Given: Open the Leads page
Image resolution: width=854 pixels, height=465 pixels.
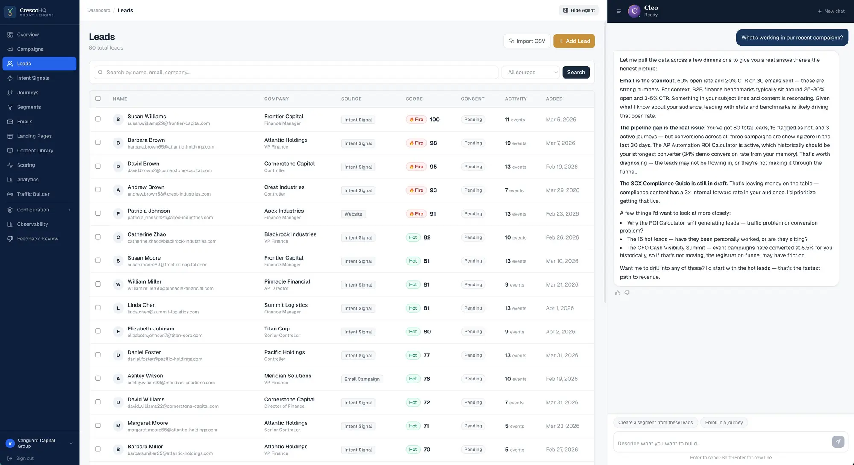Looking at the screenshot, I should coord(39,64).
